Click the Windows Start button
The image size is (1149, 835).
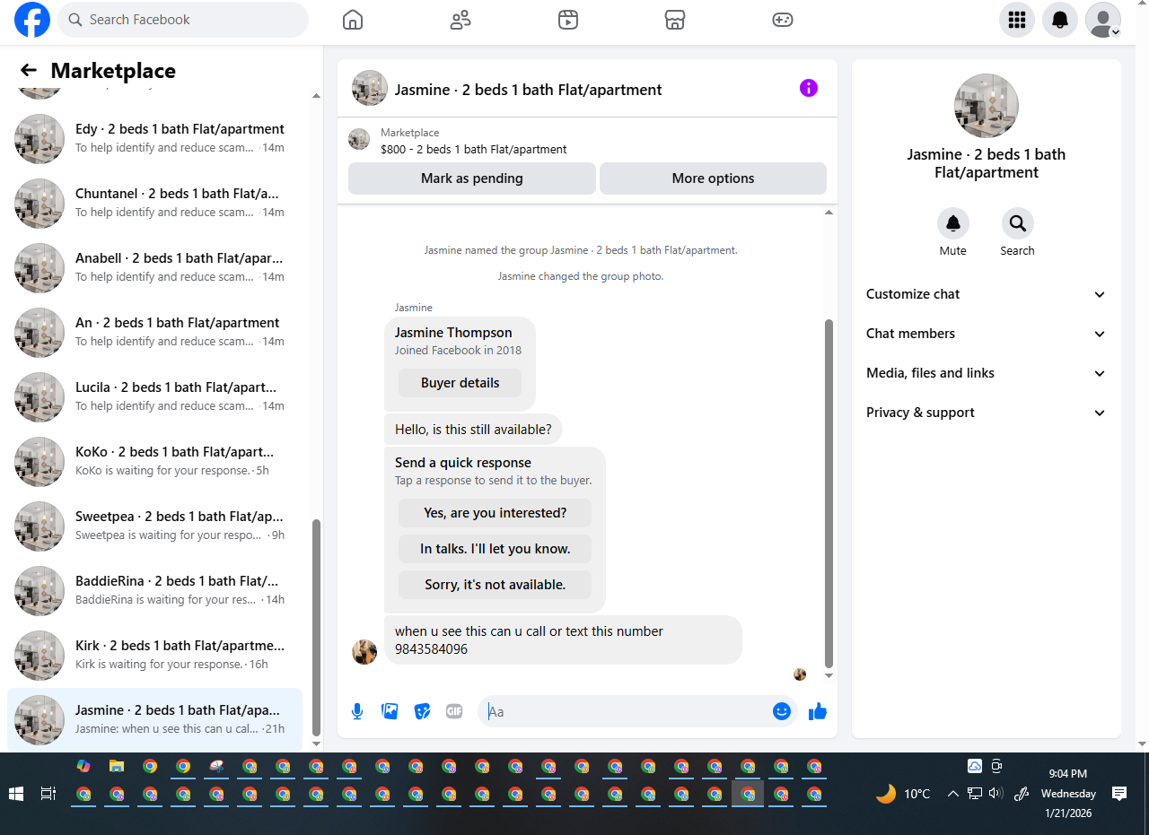pos(15,794)
